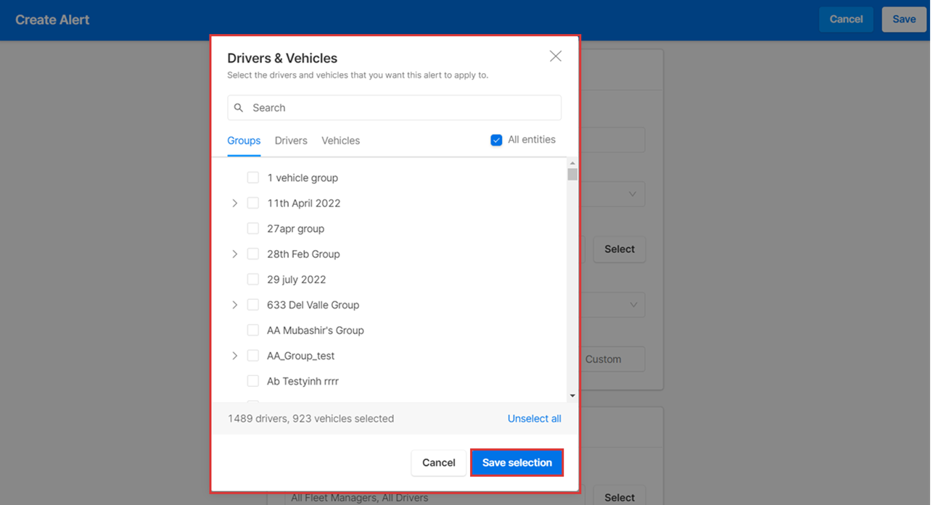The image size is (933, 505).
Task: Click Unselect all link
Action: [x=534, y=419]
